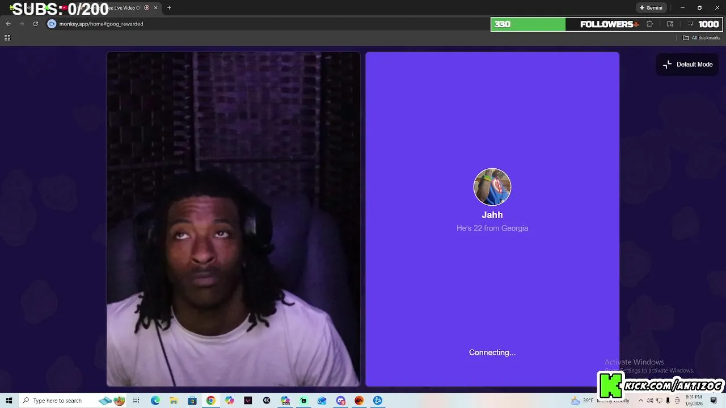Open the apps grid in bookmarks bar
This screenshot has width=726, height=408.
tap(7, 38)
